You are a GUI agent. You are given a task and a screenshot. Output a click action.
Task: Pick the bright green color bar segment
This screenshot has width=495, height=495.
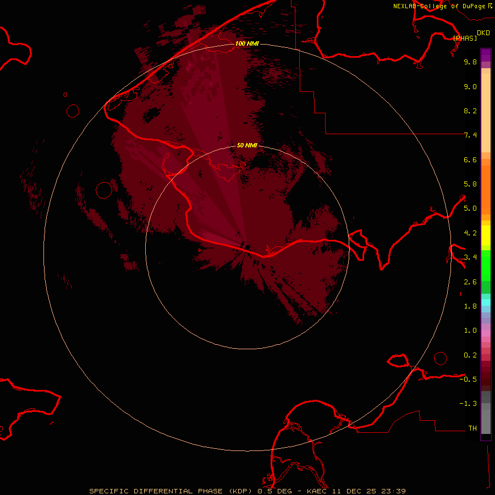(486, 265)
